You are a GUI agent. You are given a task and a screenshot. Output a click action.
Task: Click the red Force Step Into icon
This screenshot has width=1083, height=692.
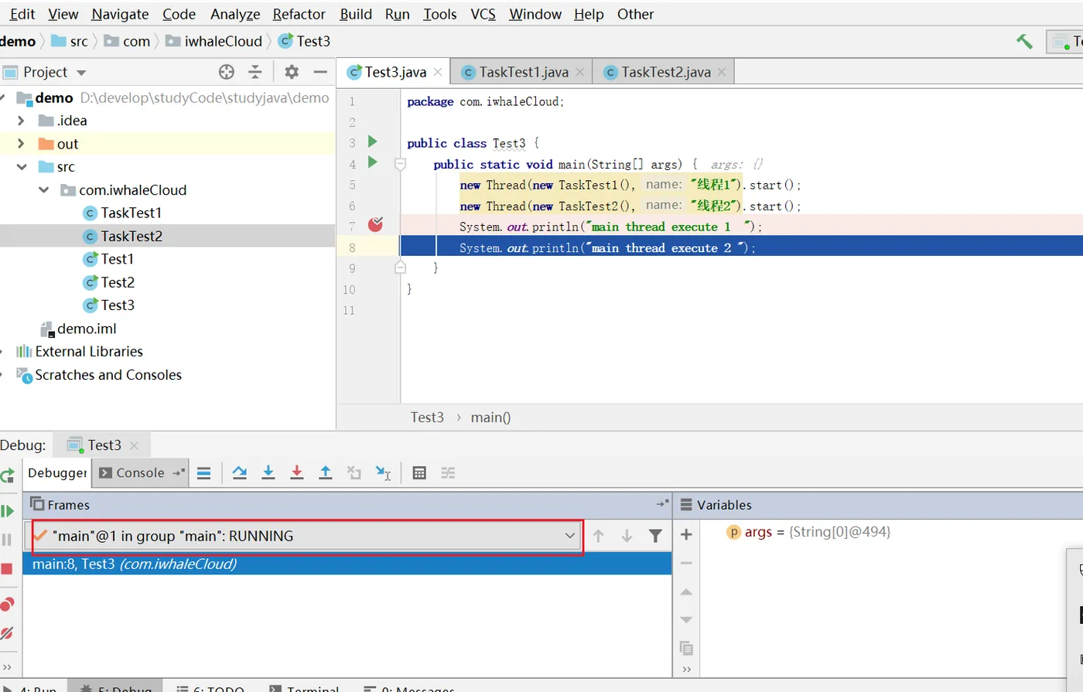(297, 472)
